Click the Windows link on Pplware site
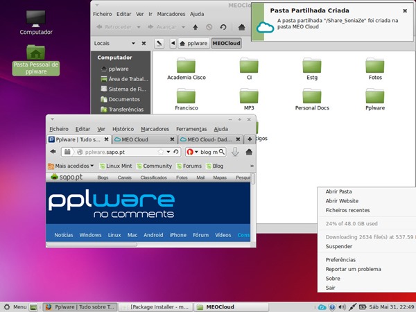Viewport: 416px width, 312px height. [x=90, y=235]
